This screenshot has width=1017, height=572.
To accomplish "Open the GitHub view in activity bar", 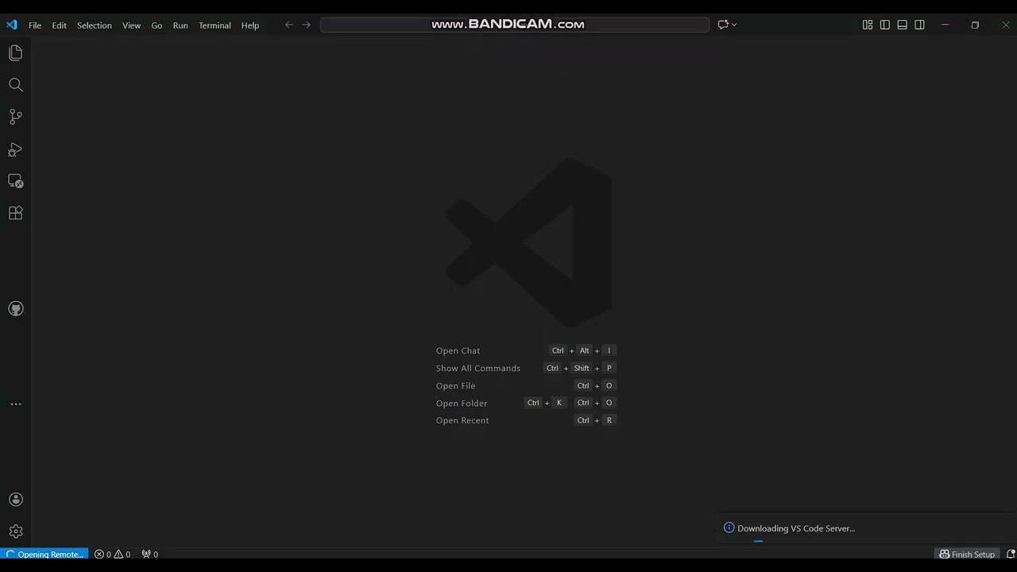I will click(15, 308).
